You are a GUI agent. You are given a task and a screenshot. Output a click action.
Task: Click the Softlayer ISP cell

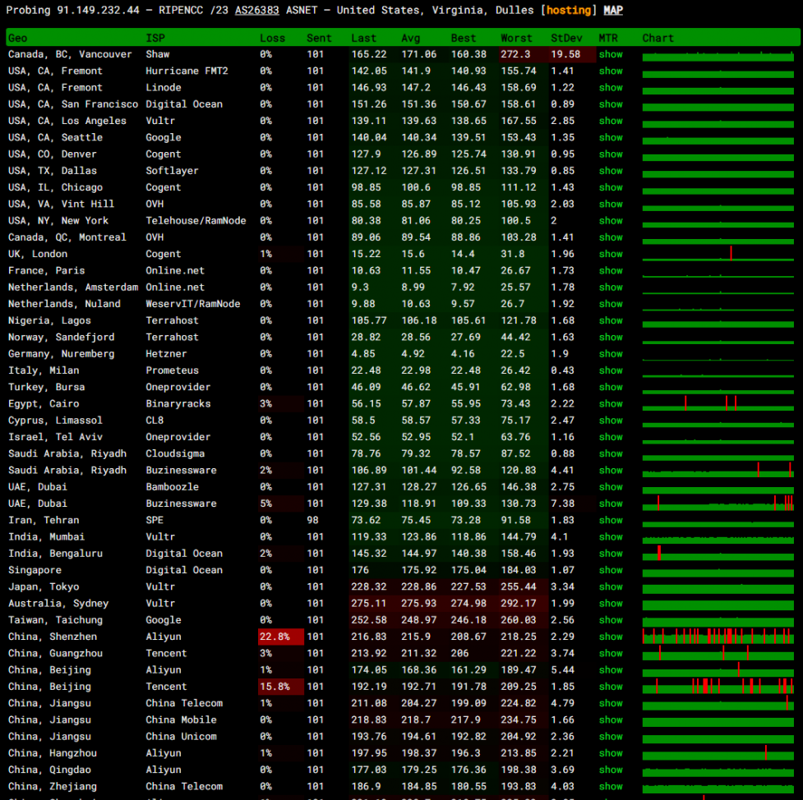click(x=172, y=171)
